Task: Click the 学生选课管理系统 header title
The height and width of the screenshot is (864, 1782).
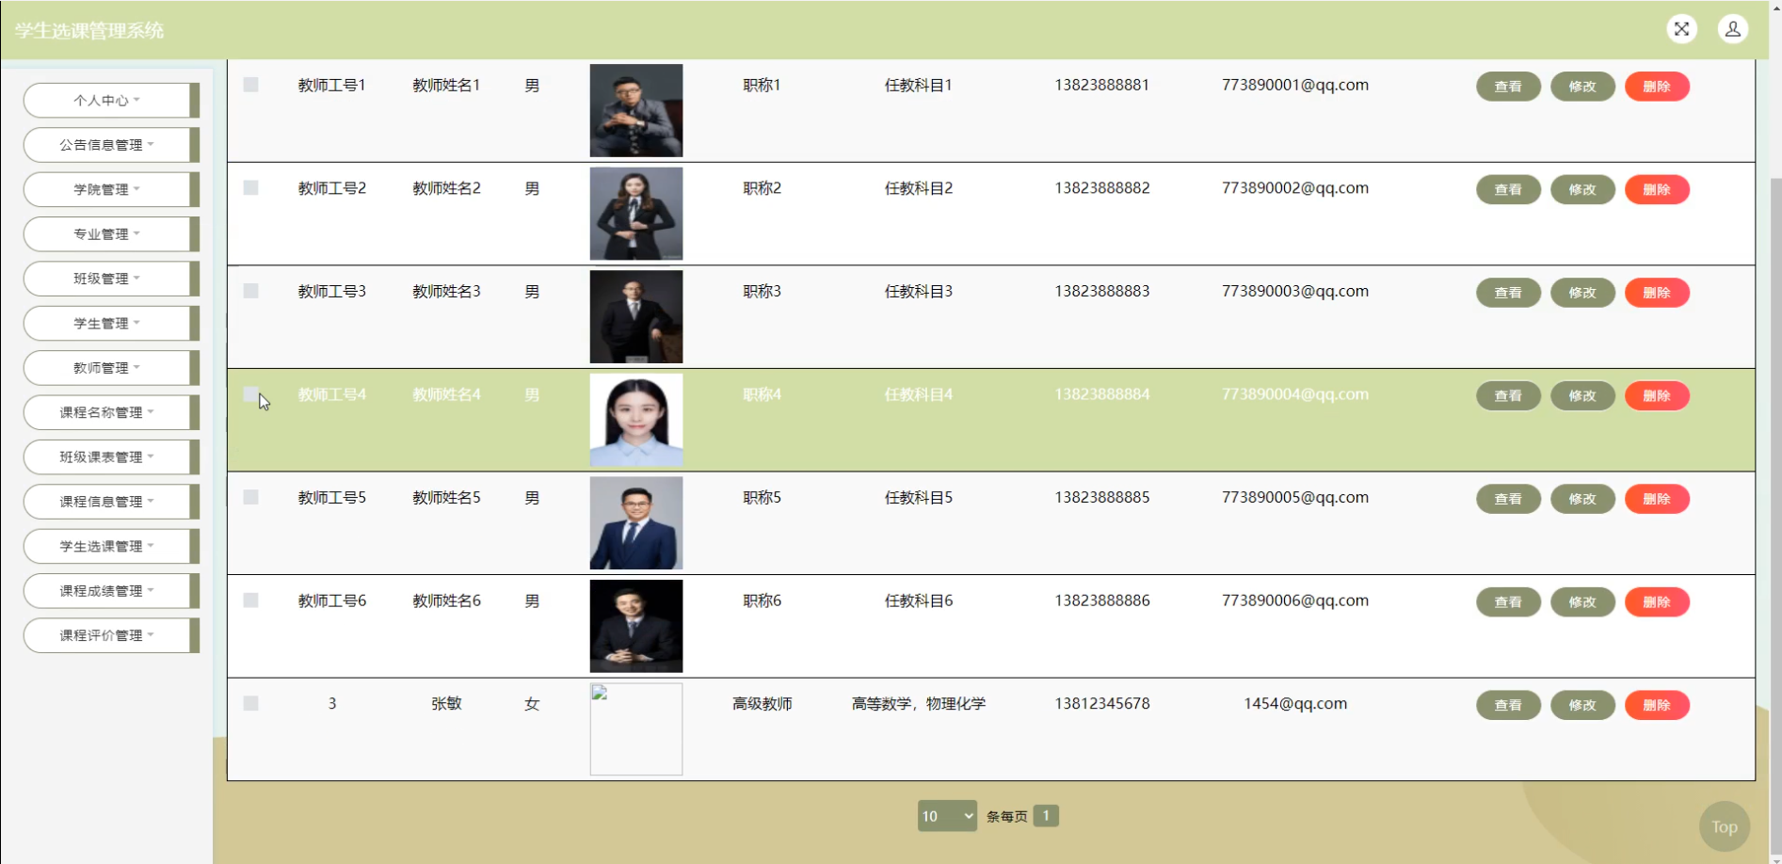Action: (x=89, y=30)
